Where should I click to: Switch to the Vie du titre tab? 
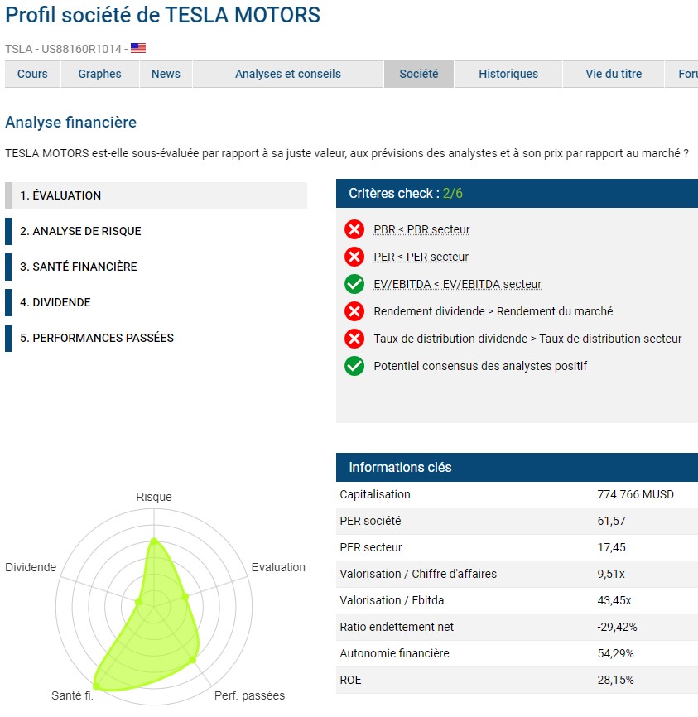tap(614, 74)
